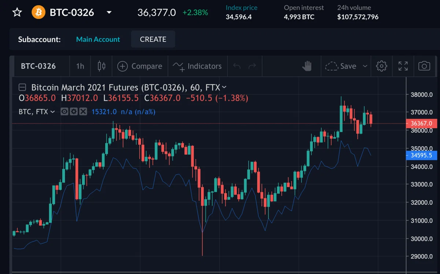Expand the Save layout dropdown chevron

click(x=365, y=66)
